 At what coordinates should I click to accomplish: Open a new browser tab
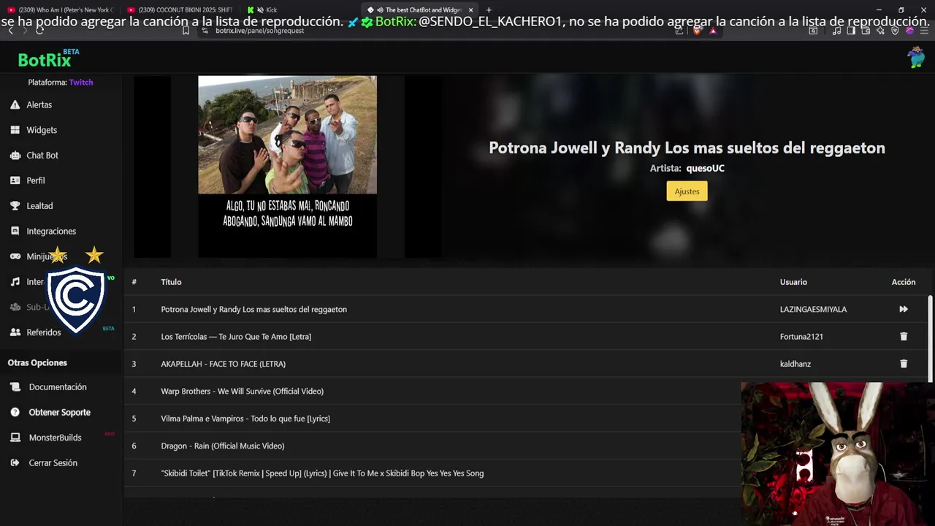(489, 9)
